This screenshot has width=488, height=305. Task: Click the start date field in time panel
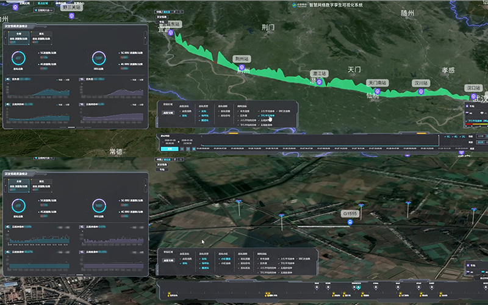click(x=171, y=140)
